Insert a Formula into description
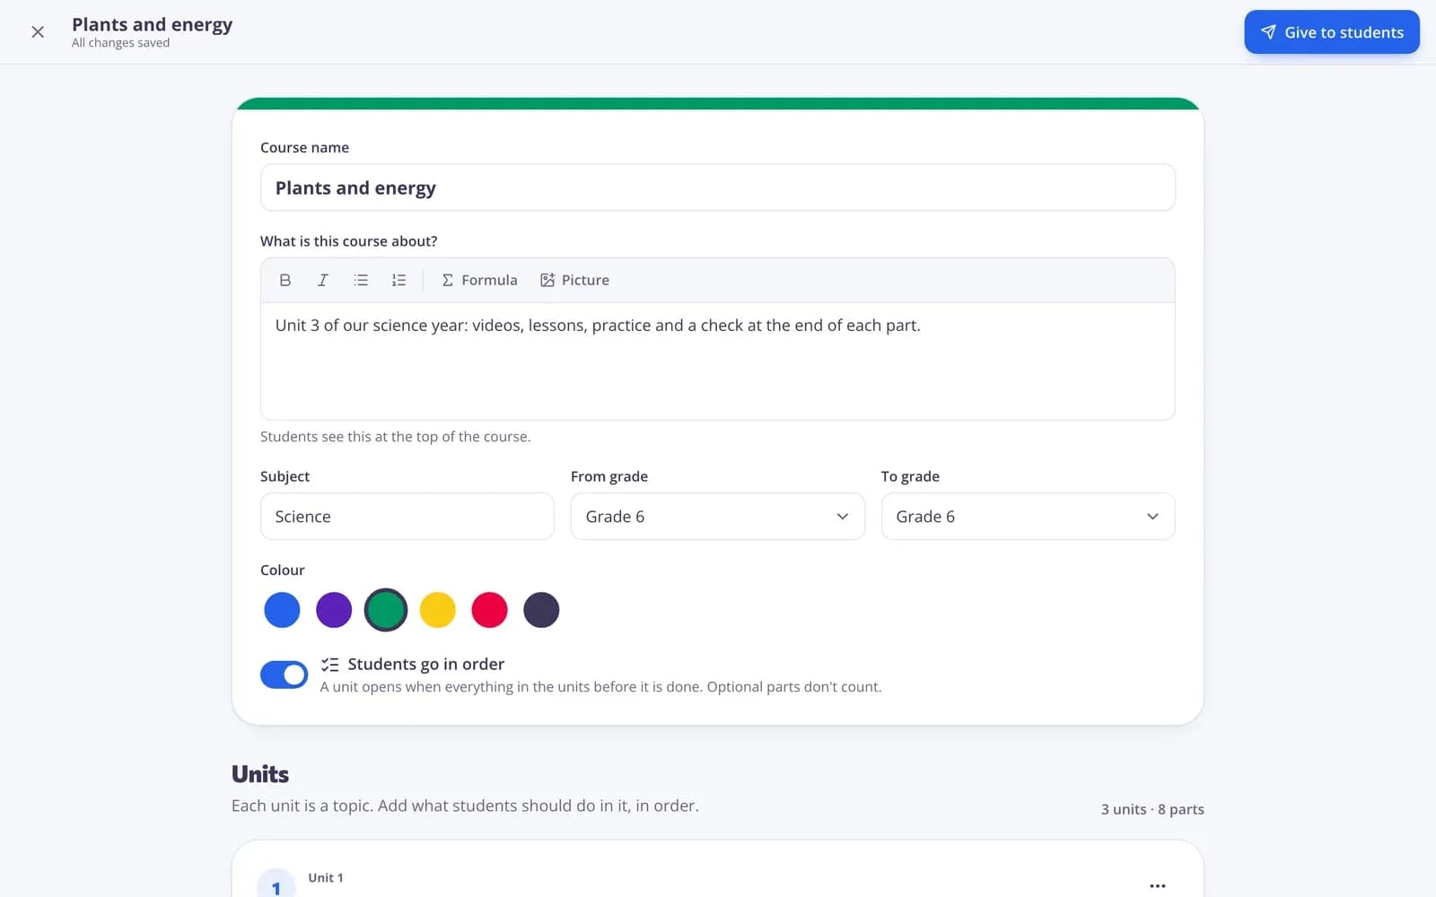Viewport: 1436px width, 897px height. (x=479, y=280)
